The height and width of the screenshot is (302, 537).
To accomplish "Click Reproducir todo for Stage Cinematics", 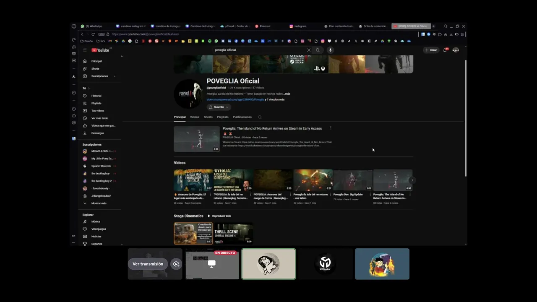I will coord(219,216).
